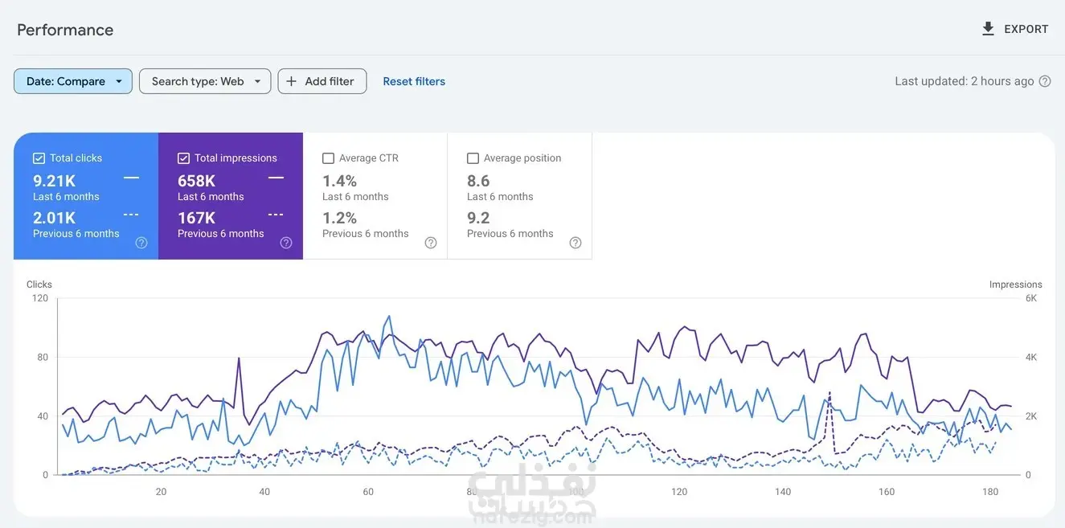
Task: Uncheck the Total clicks checkbox
Action: 39,158
